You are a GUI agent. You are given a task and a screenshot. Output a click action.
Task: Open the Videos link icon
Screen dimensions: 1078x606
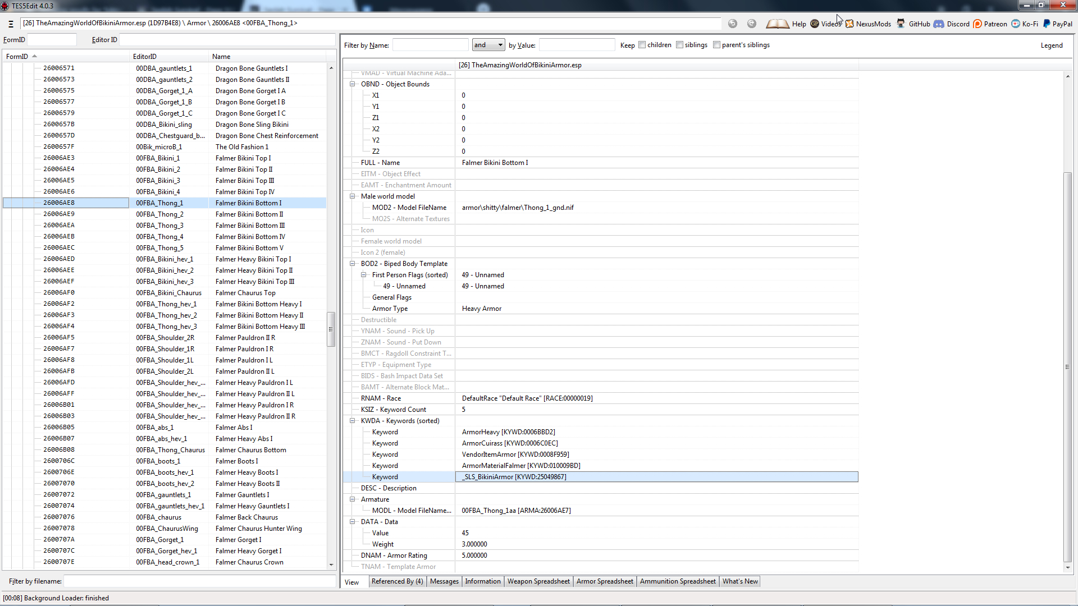pos(815,24)
